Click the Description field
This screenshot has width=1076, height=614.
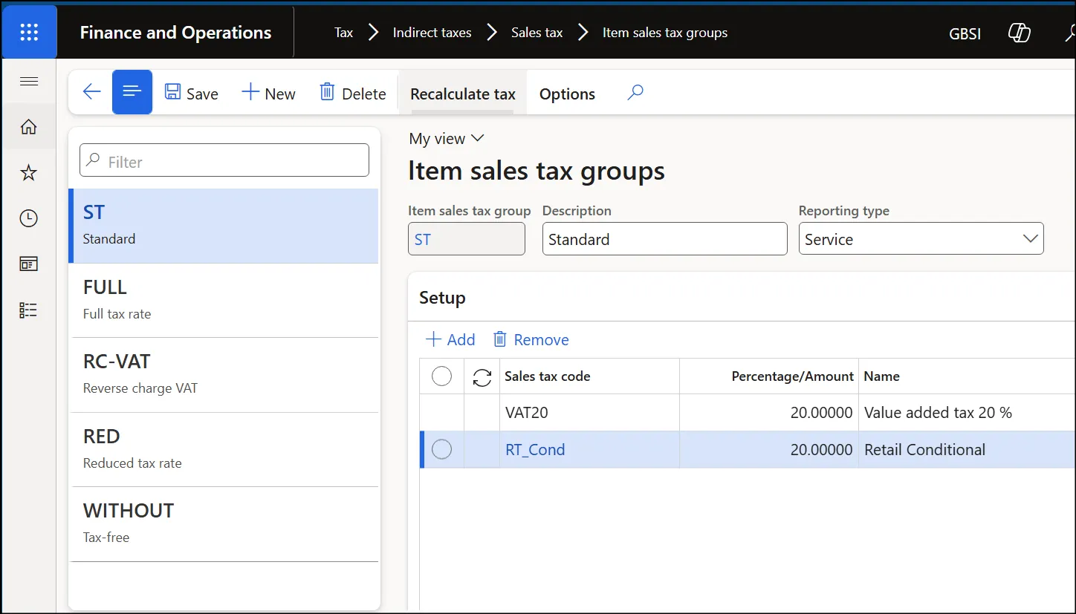665,239
